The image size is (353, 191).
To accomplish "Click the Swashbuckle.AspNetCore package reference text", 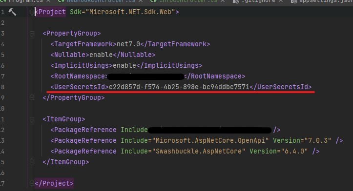I will [200, 151].
